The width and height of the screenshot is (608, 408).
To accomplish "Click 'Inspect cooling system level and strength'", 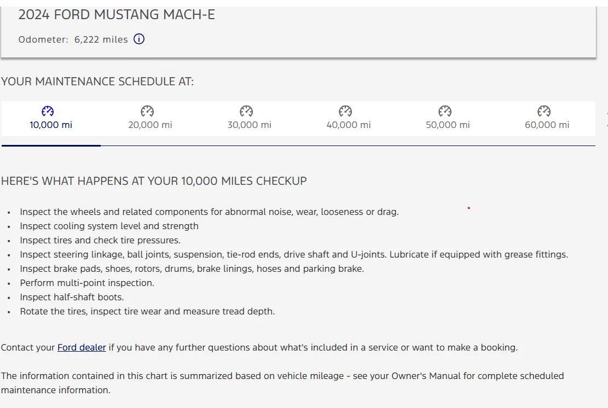I will (109, 226).
